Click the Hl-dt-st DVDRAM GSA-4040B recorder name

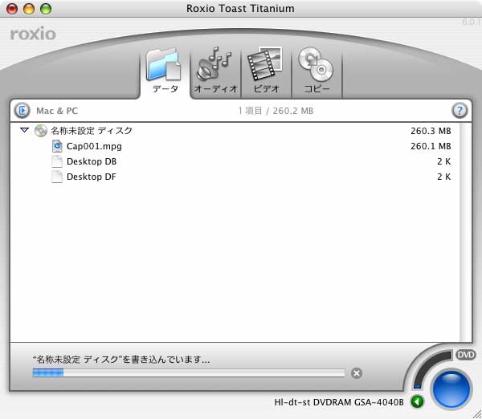pos(340,402)
